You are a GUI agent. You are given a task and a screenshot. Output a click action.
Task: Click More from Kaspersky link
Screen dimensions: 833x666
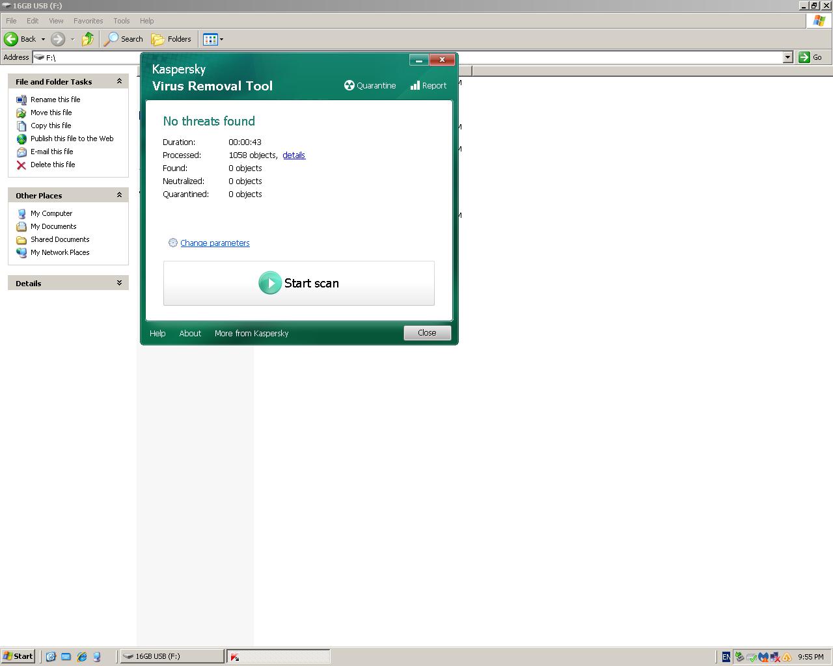click(x=251, y=333)
